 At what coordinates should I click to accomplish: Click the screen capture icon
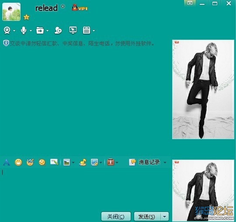94,162
